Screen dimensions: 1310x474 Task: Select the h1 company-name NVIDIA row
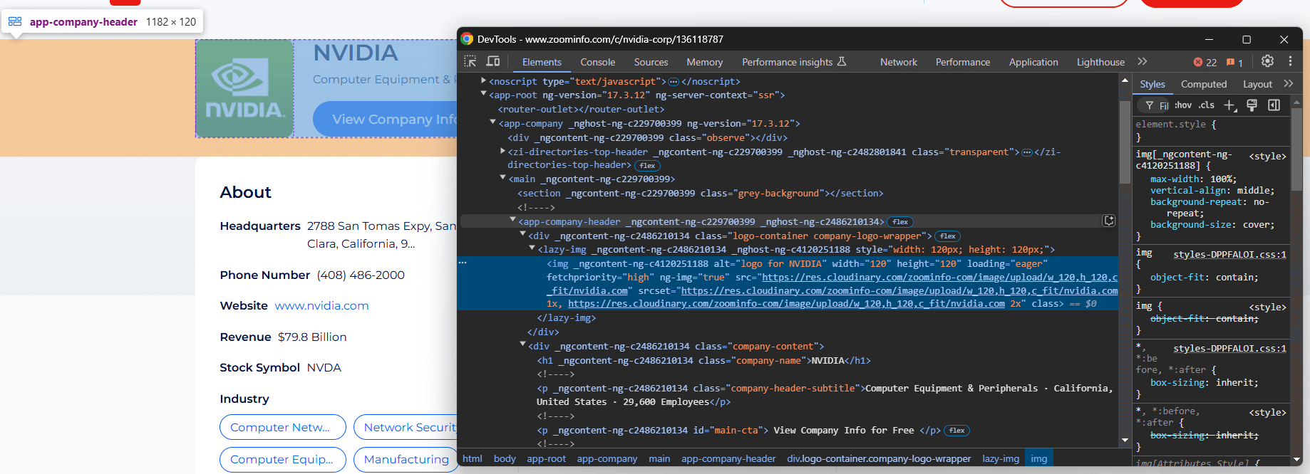(x=703, y=361)
